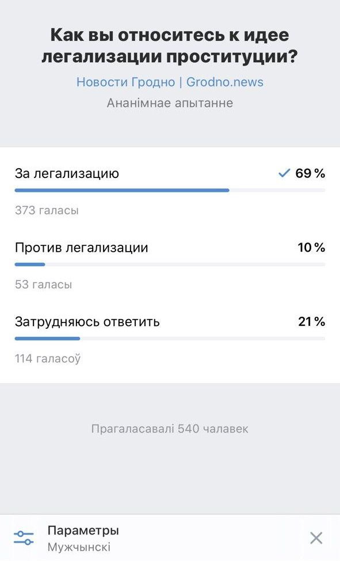This screenshot has width=340, height=561.
Task: Click the poll question title text
Action: coord(170,46)
